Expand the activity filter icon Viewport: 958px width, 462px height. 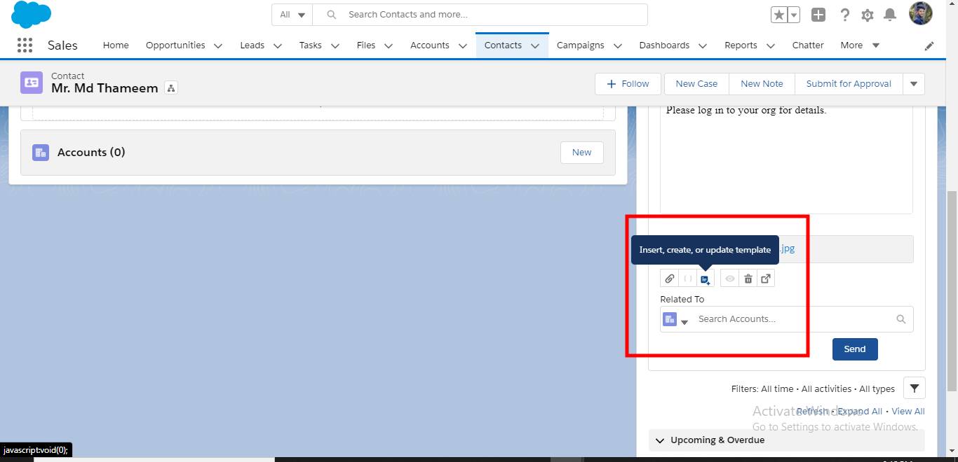tap(914, 388)
